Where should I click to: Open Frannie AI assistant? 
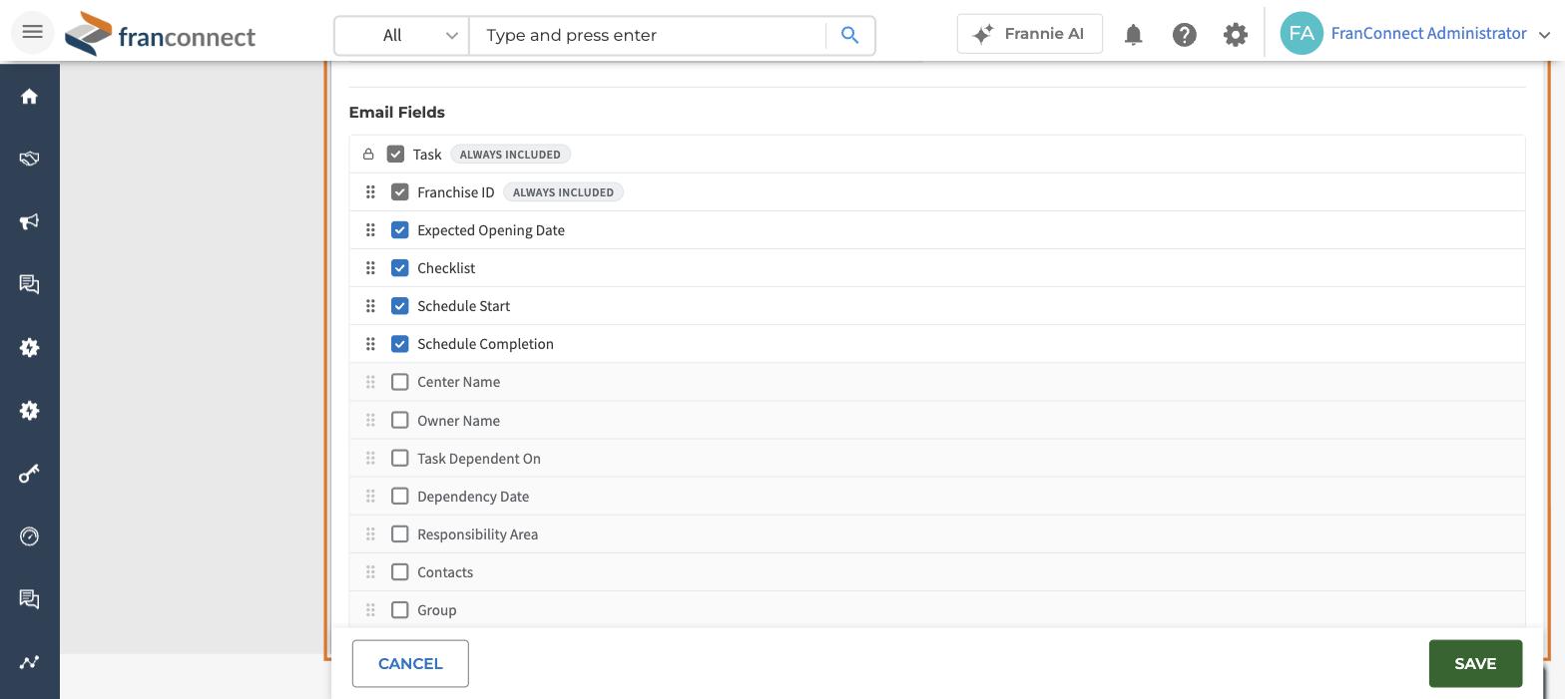coord(1029,34)
